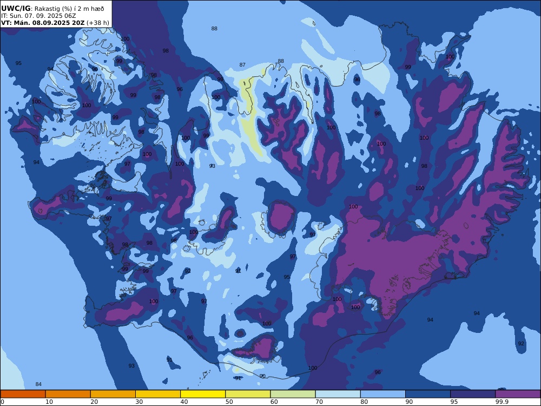Screen dimensions: 541x406
Task: Click the 80–90 light blue legend swatch
Action: click(x=383, y=394)
